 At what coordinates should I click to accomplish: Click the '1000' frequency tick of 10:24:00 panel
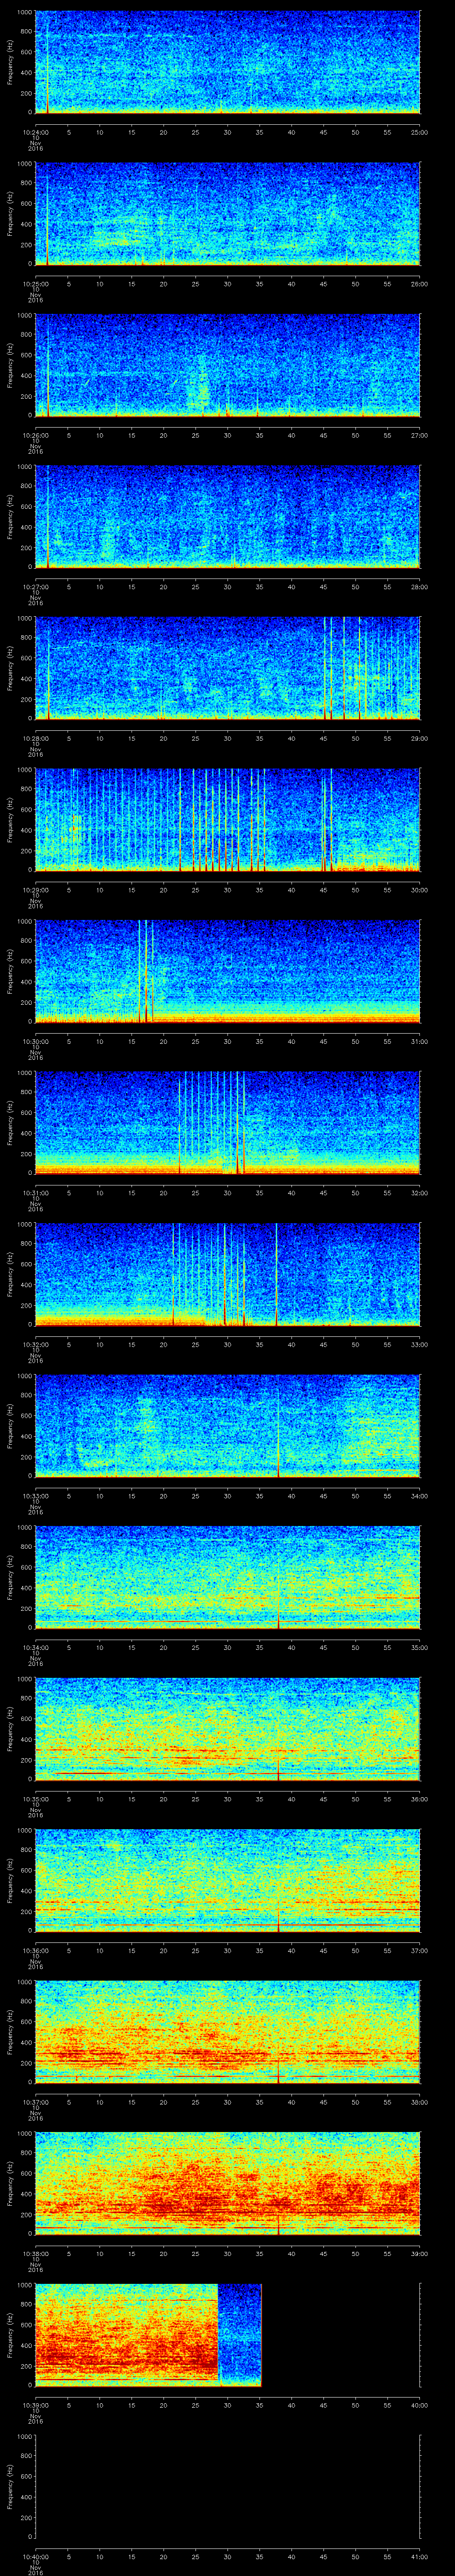(25, 12)
